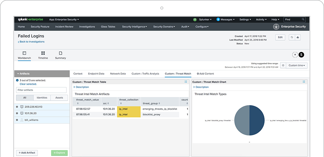Click the clock icon beside Custom time
This screenshot has width=324, height=157.
point(283,66)
